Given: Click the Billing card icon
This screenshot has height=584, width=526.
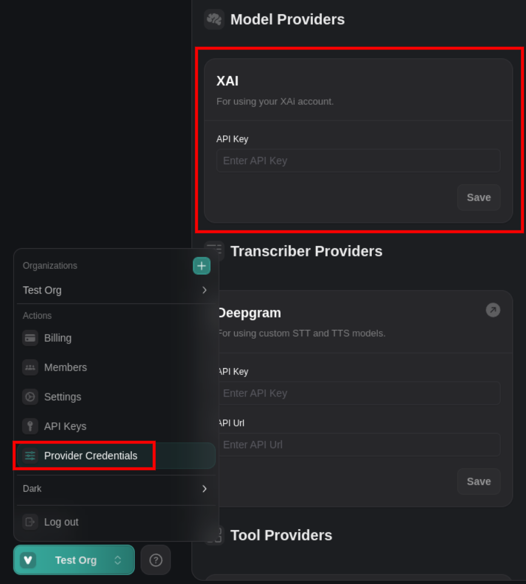Looking at the screenshot, I should tap(30, 338).
